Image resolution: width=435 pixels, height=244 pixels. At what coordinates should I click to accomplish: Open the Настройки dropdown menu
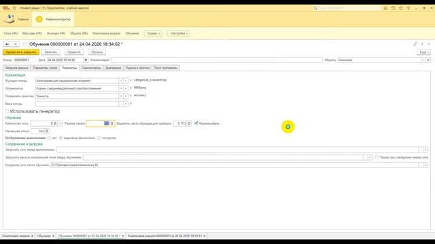coord(178,33)
